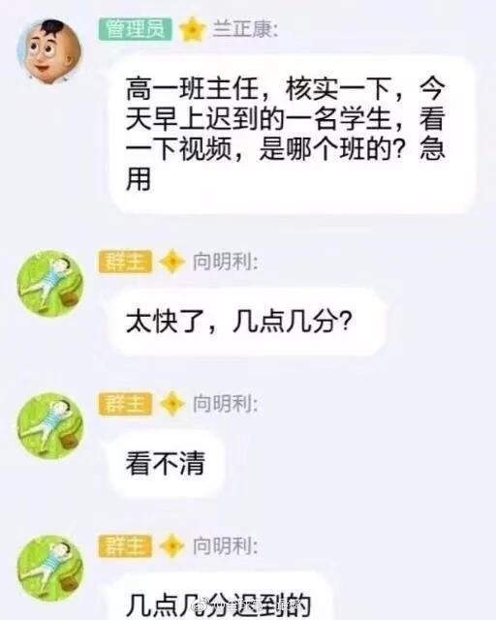Screen dimensions: 496x620
Task: Click the 群主 badge above 几点几分迟到的 message
Action: tap(125, 546)
